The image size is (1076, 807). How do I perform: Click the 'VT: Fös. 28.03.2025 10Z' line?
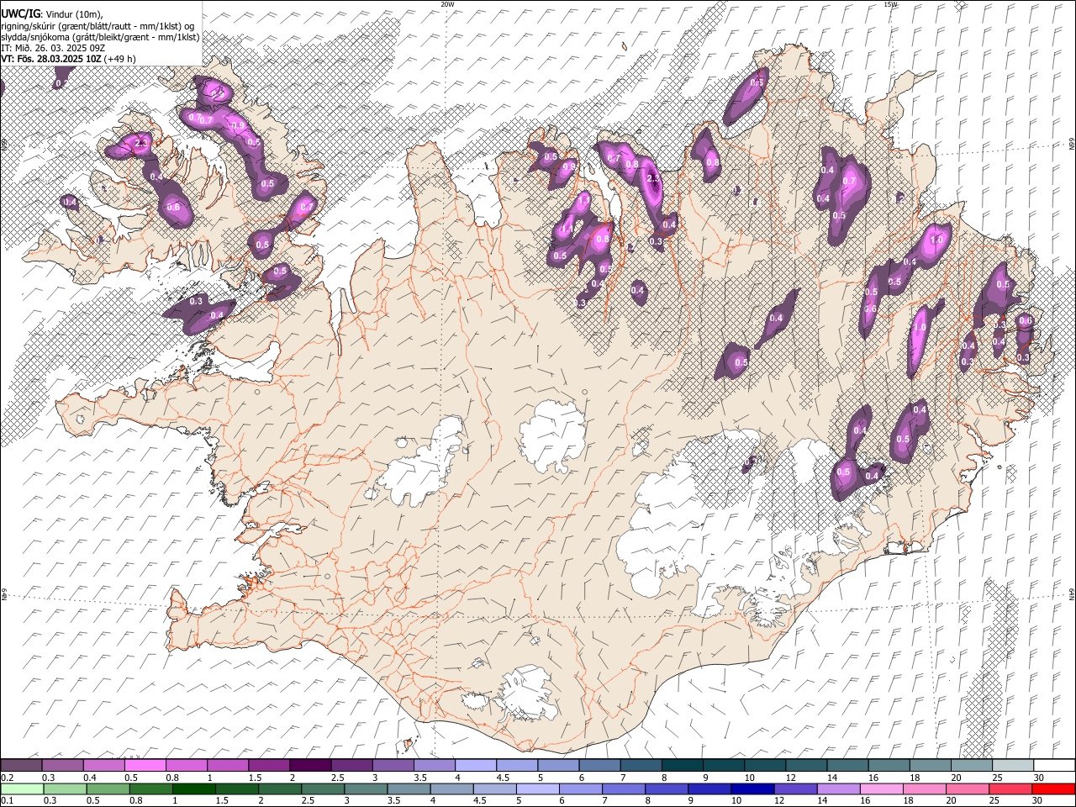pyautogui.click(x=51, y=59)
